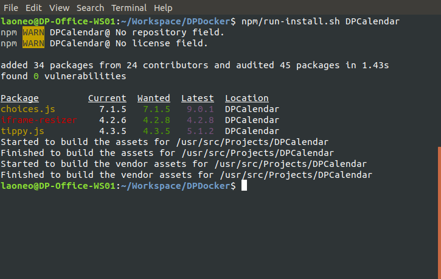Screen dimensions: 441x279
Task: Click the npm/run-install.sh command text
Action: click(x=290, y=21)
